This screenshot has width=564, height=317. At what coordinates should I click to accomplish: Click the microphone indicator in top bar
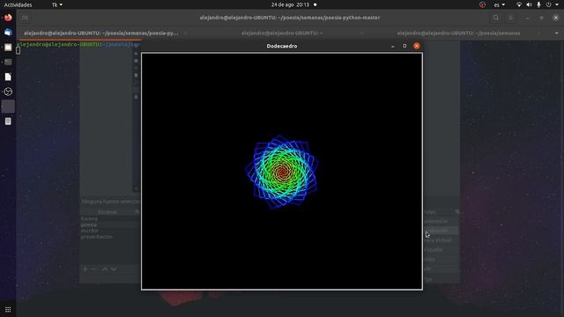coord(538,4)
